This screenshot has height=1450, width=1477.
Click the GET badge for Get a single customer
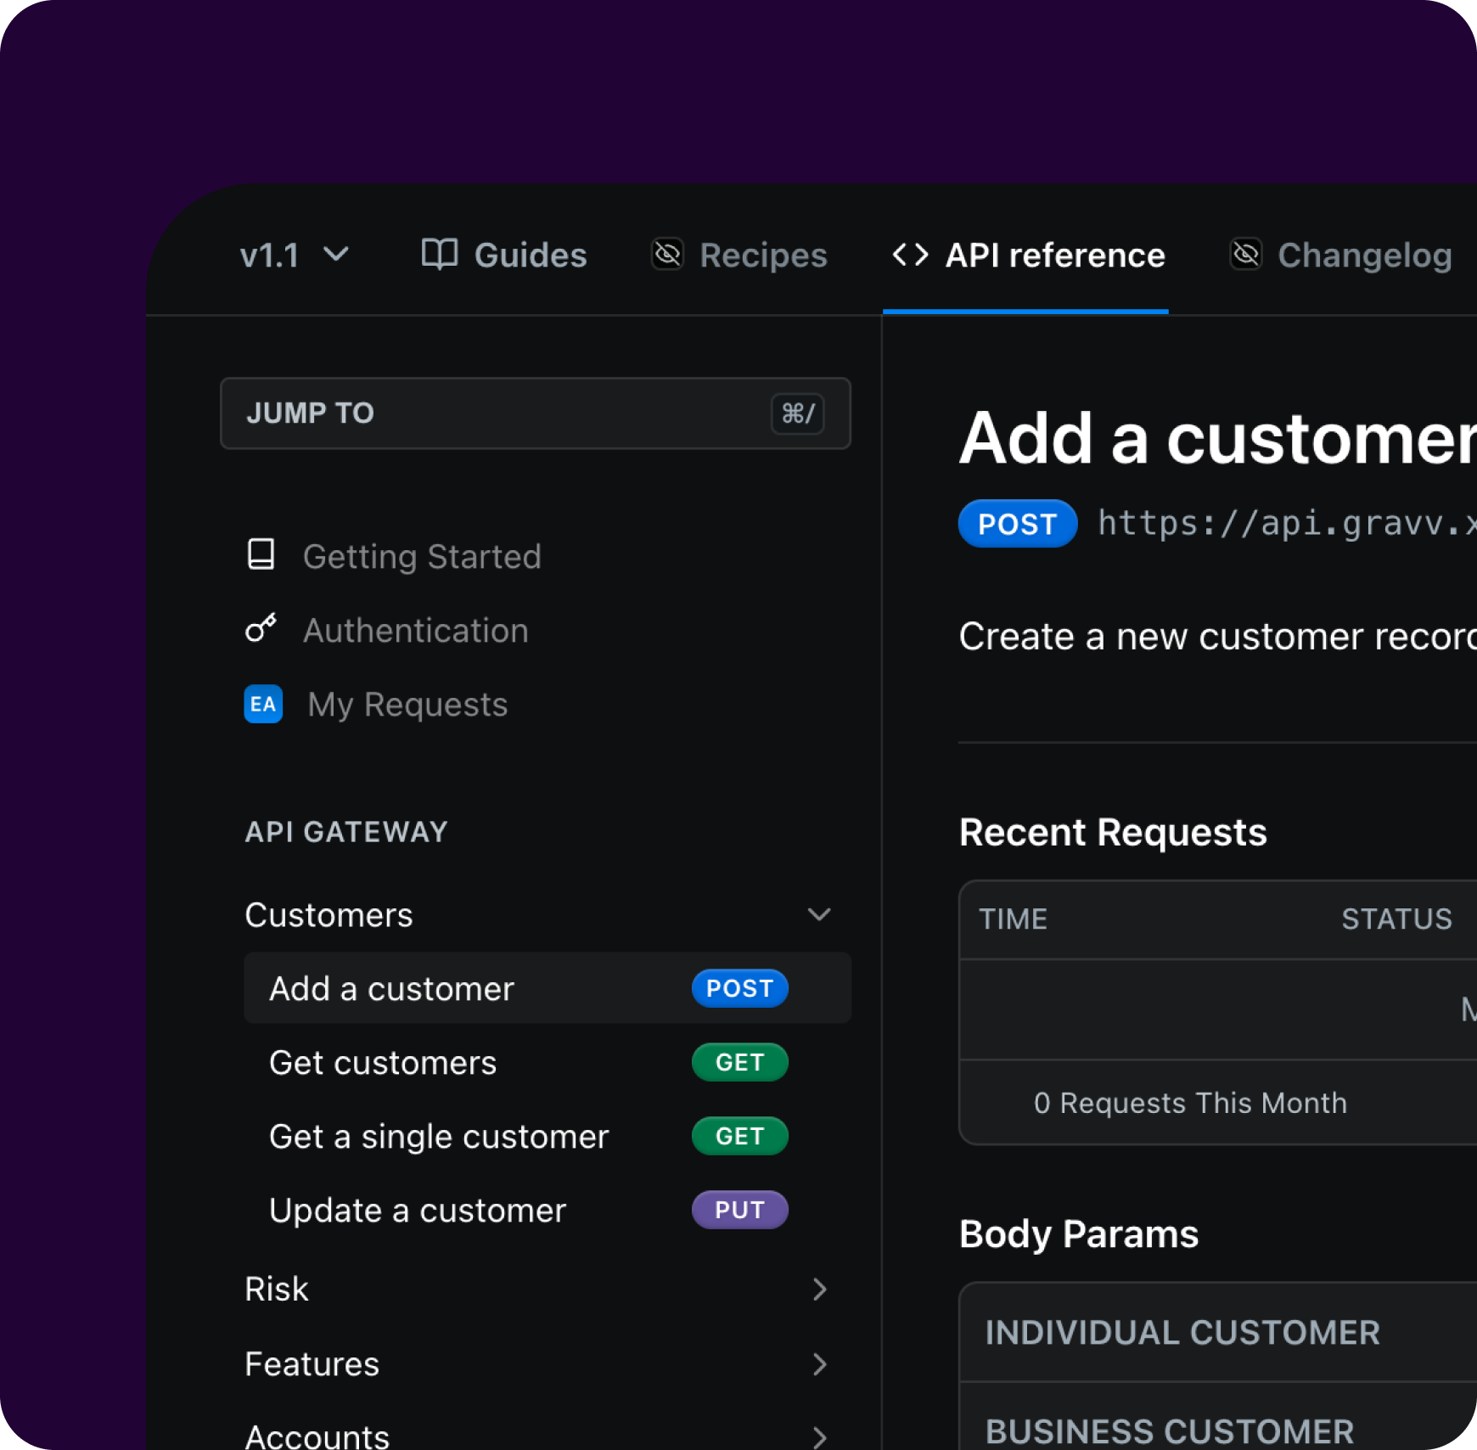tap(740, 1136)
